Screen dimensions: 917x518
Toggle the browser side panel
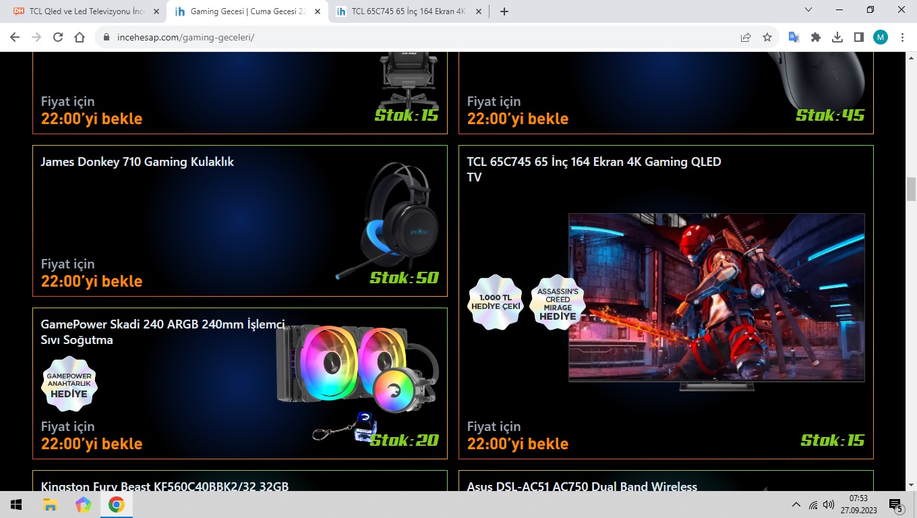[859, 37]
